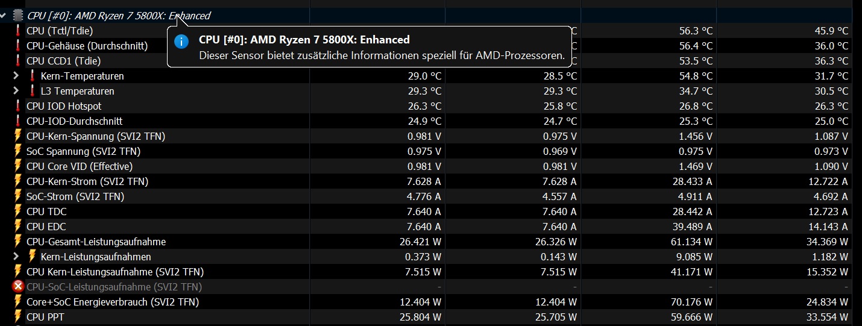This screenshot has width=862, height=326.
Task: Select the CPU-Gehäuse (Durchschnitt) sensor label
Action: [87, 46]
